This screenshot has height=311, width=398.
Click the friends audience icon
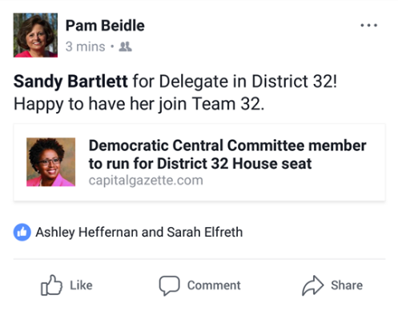coord(125,47)
